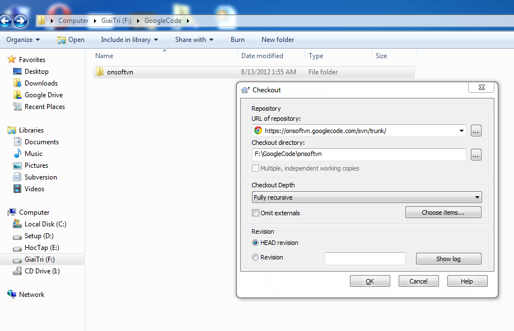
Task: Click the Videos library icon
Action: pos(17,189)
